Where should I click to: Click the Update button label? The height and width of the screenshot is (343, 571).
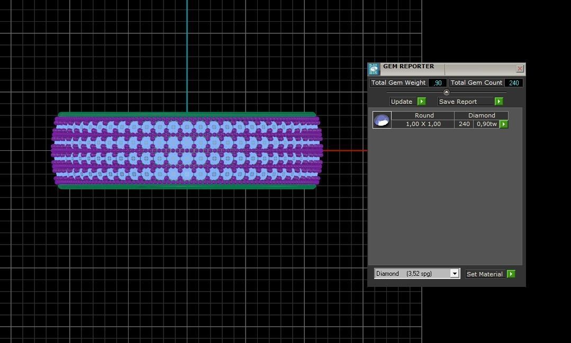coord(402,102)
